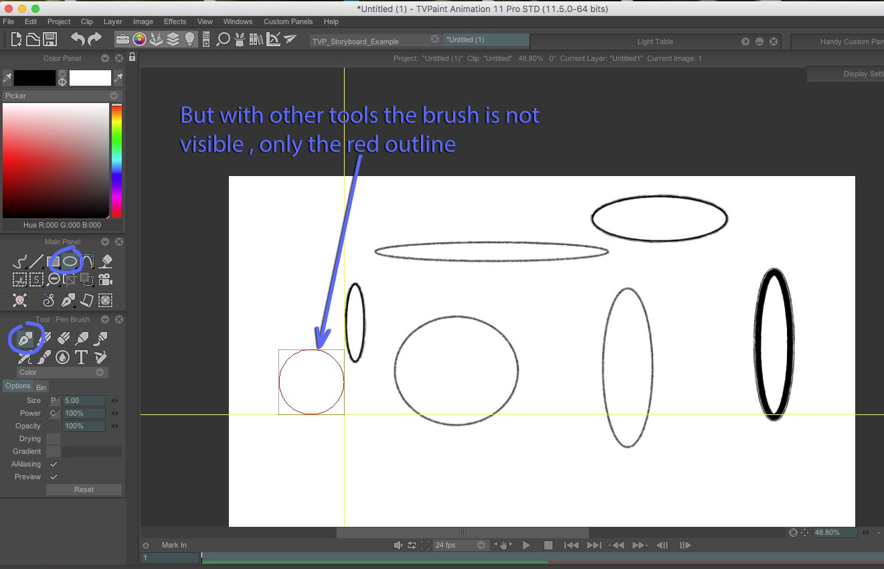
Task: Click the rainbow hue slider strip
Action: tap(116, 161)
